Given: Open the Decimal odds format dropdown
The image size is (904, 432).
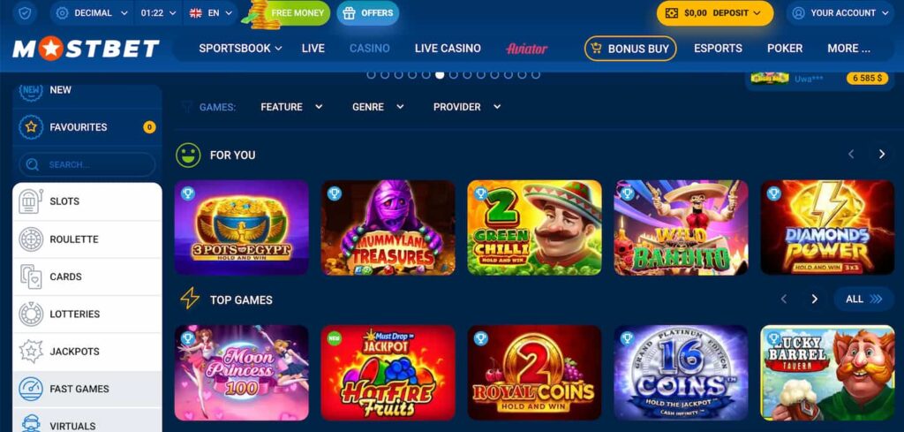Looking at the screenshot, I should coord(92,12).
